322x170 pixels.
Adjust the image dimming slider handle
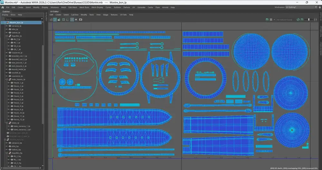309,20
